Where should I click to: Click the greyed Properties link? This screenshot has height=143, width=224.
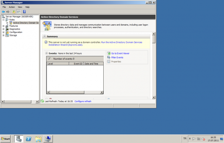point(116,62)
